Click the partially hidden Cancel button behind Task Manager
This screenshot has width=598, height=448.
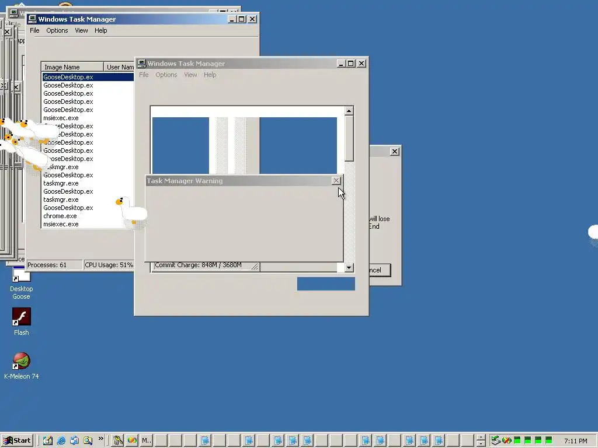(380, 270)
